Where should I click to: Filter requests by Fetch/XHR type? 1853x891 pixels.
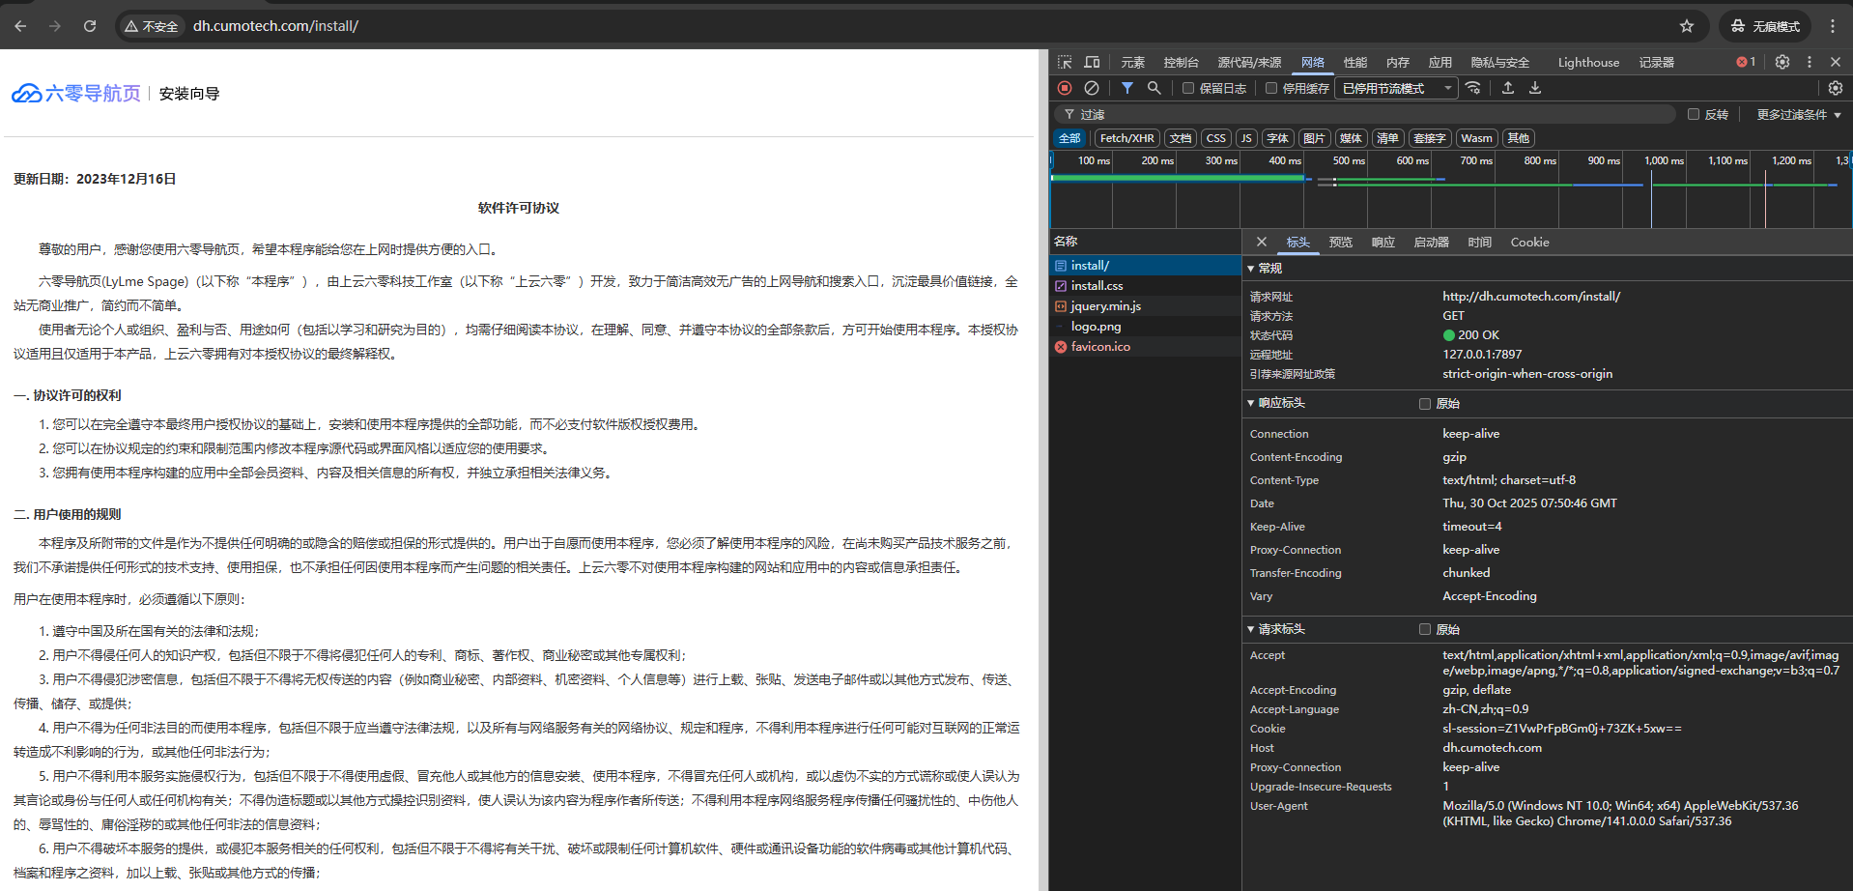tap(1126, 138)
